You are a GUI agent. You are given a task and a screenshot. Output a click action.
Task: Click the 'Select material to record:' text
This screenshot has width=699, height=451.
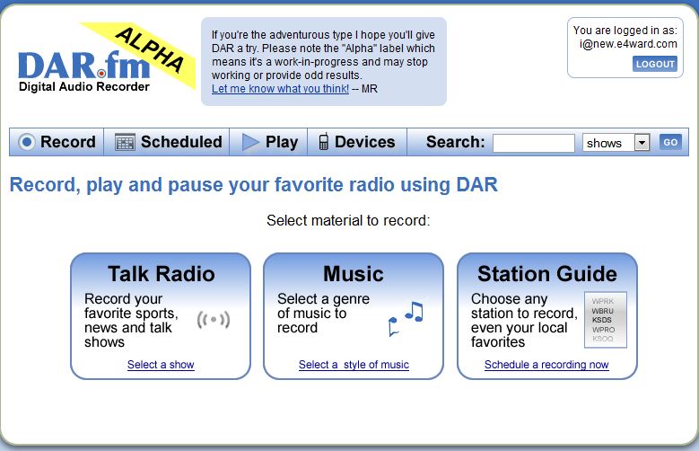pyautogui.click(x=348, y=220)
